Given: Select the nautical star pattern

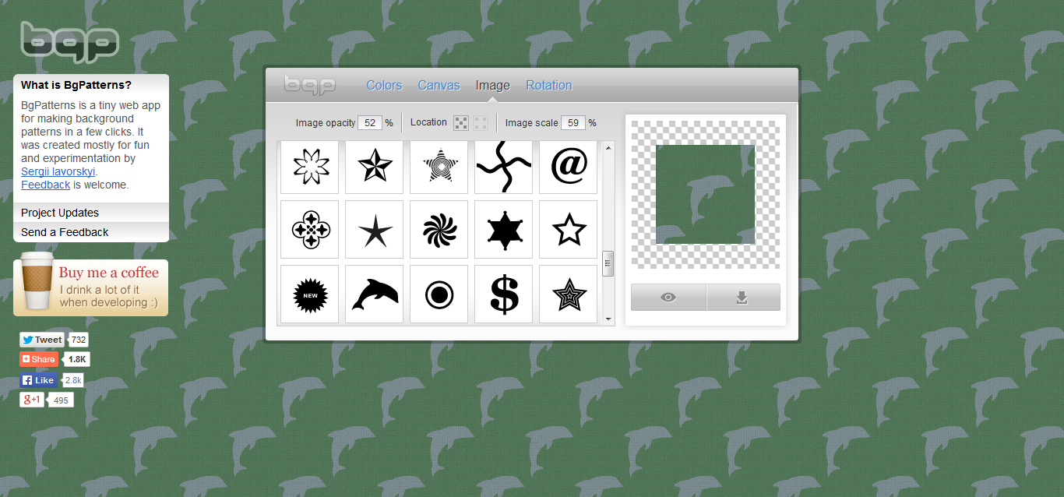Looking at the screenshot, I should (374, 166).
